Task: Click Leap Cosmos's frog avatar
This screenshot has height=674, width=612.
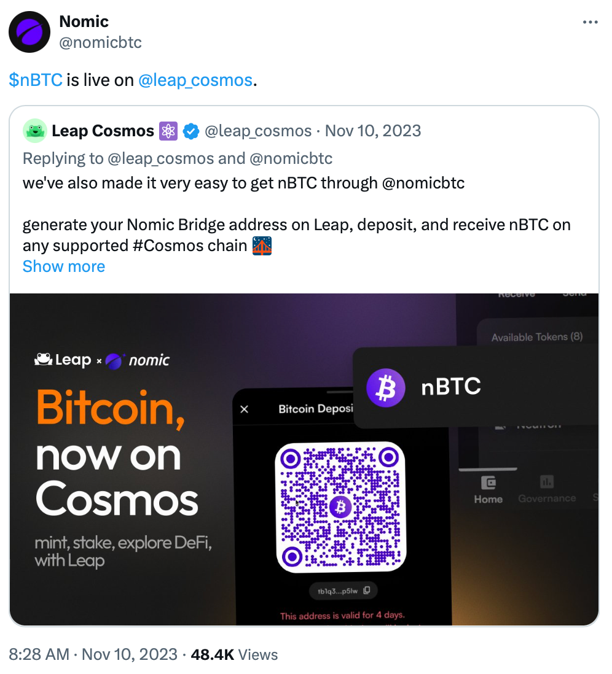Action: tap(35, 131)
